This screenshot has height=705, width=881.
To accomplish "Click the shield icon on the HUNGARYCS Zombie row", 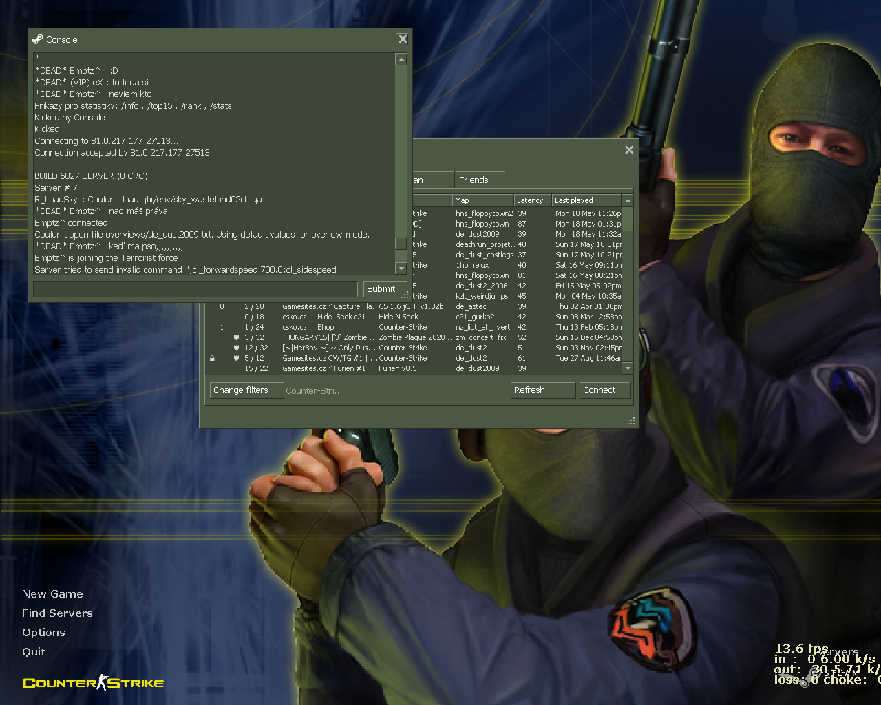I will point(236,338).
